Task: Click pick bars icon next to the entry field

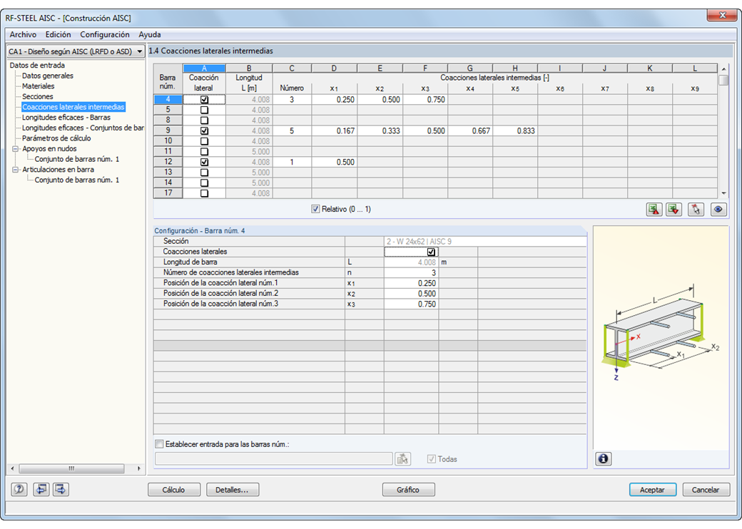Action: 402,458
